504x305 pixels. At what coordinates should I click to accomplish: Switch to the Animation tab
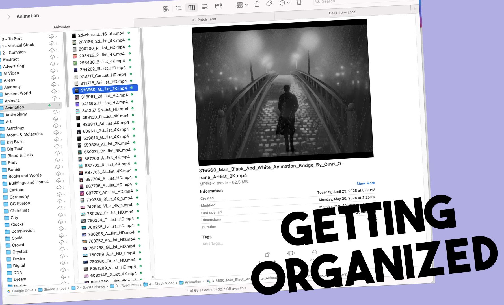click(x=62, y=27)
